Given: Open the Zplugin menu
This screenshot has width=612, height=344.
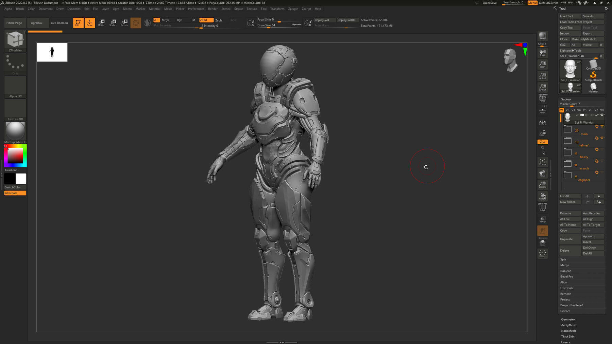Looking at the screenshot, I should [x=293, y=9].
